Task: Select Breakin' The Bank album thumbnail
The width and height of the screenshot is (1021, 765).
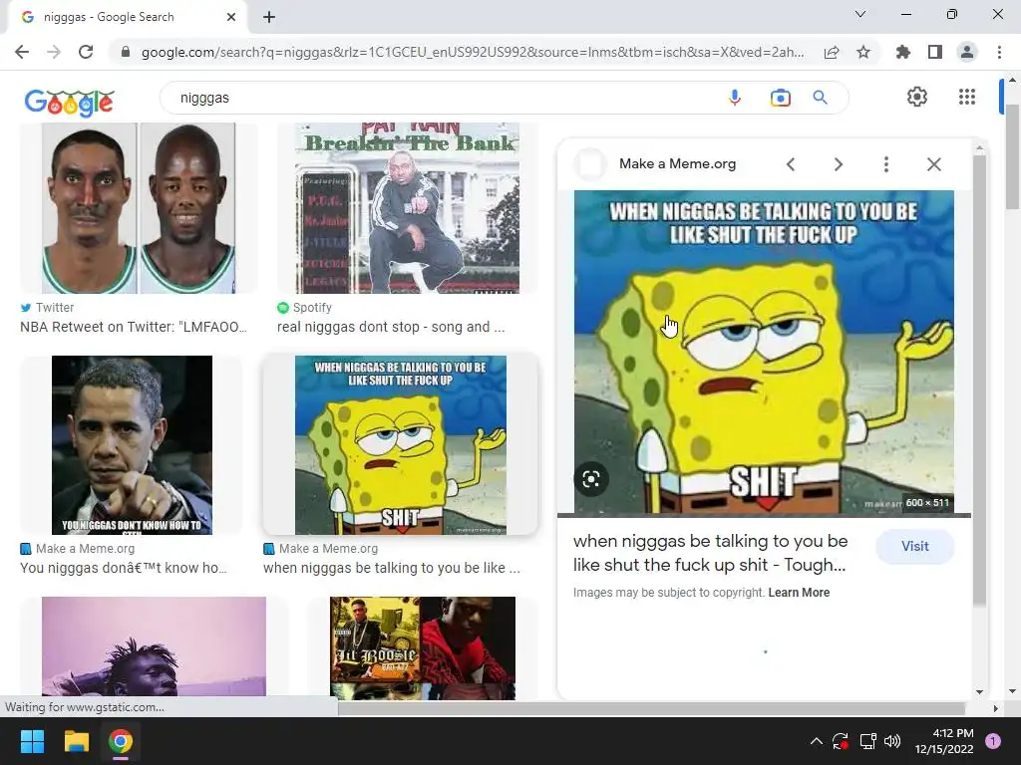Action: (x=407, y=208)
